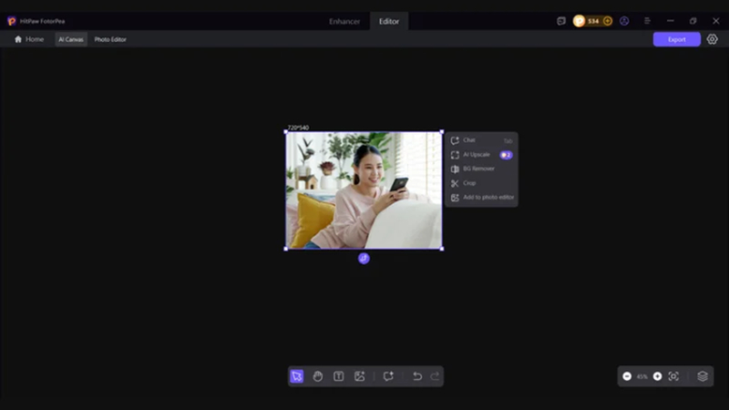The image size is (729, 410).
Task: Open the settings gear next to Export
Action: point(712,39)
